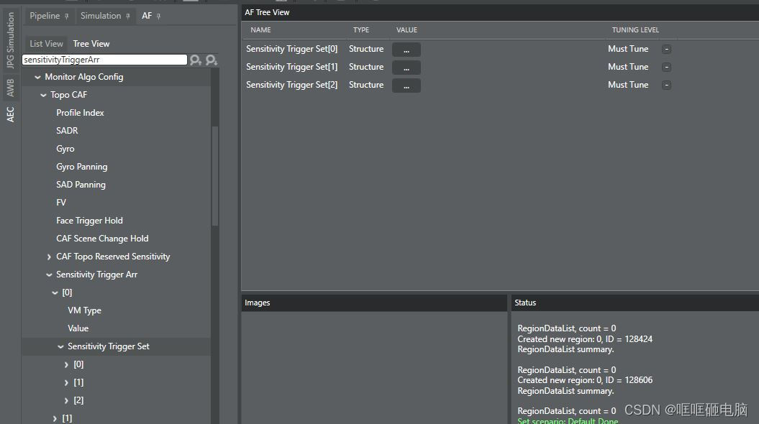Viewport: 759px width, 424px height.
Task: Click the minus icon for Sensitivity Trigger Set[1]
Action: coord(666,67)
